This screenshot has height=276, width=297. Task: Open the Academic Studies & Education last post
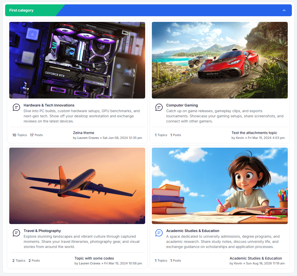click(256, 258)
